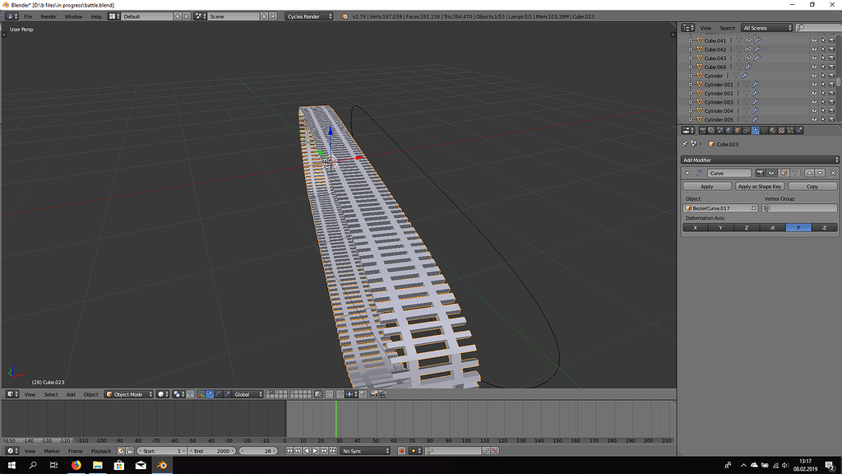Add a new scene with plus icon
This screenshot has height=474, width=842.
(x=264, y=16)
